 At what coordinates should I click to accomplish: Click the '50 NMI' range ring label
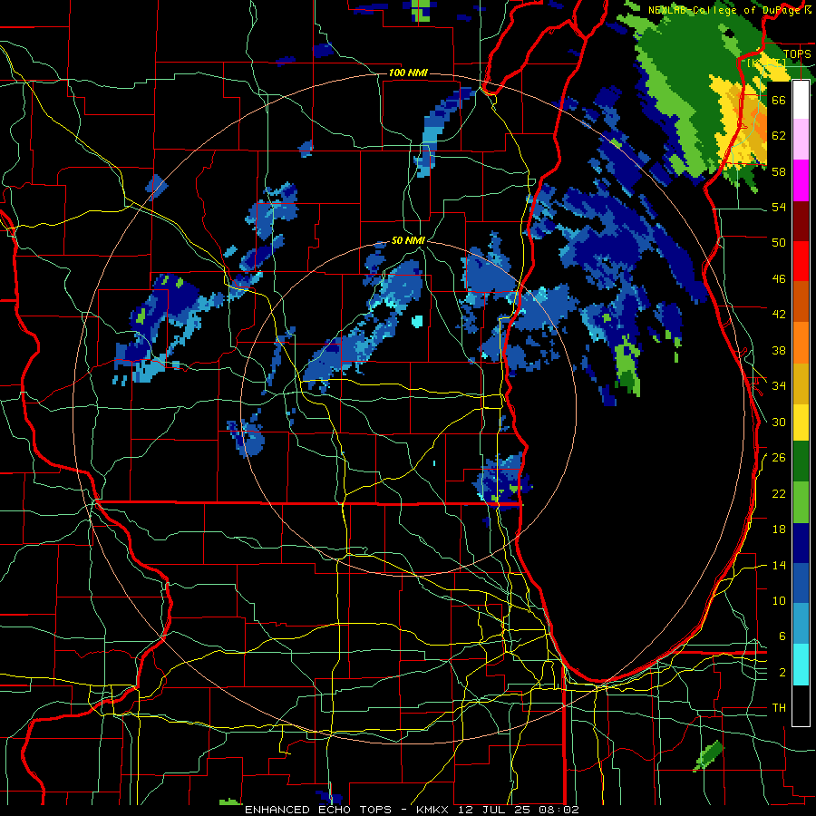(x=409, y=240)
